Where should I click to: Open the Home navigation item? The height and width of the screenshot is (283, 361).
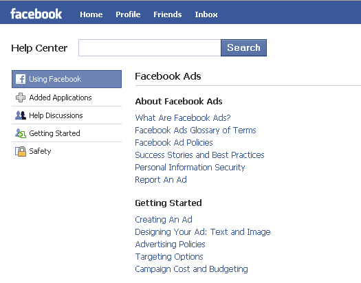[x=91, y=14]
